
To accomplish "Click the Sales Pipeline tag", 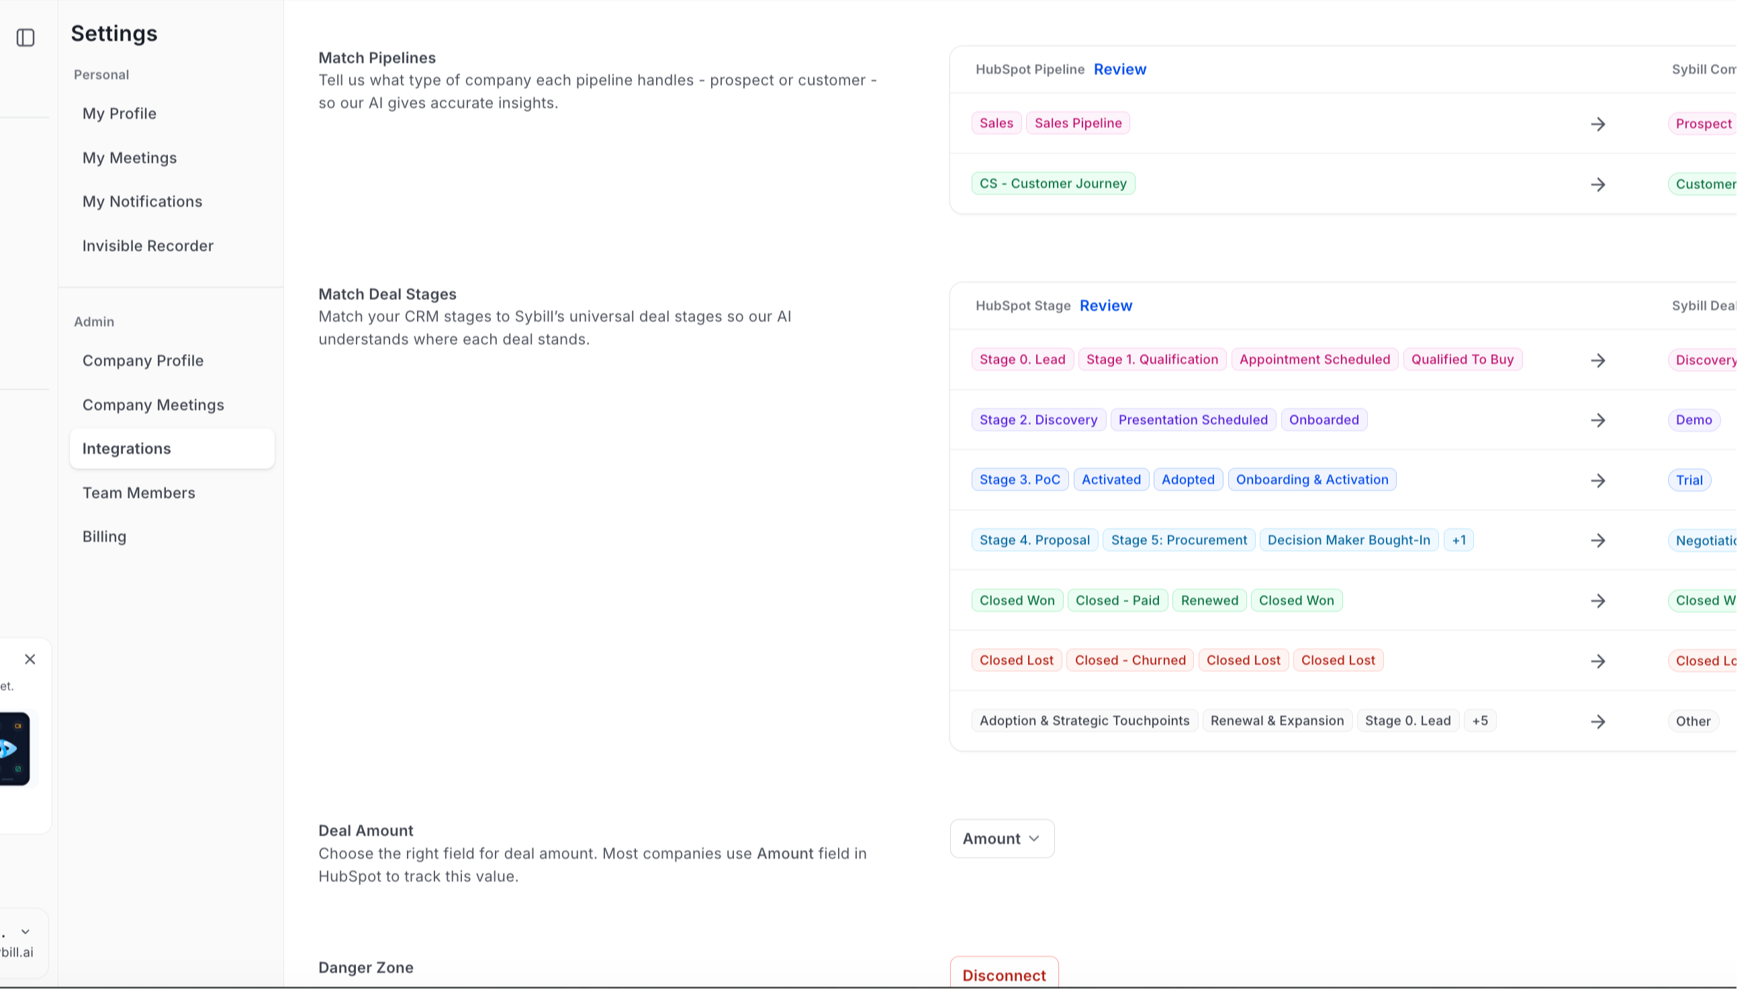I will (1078, 123).
